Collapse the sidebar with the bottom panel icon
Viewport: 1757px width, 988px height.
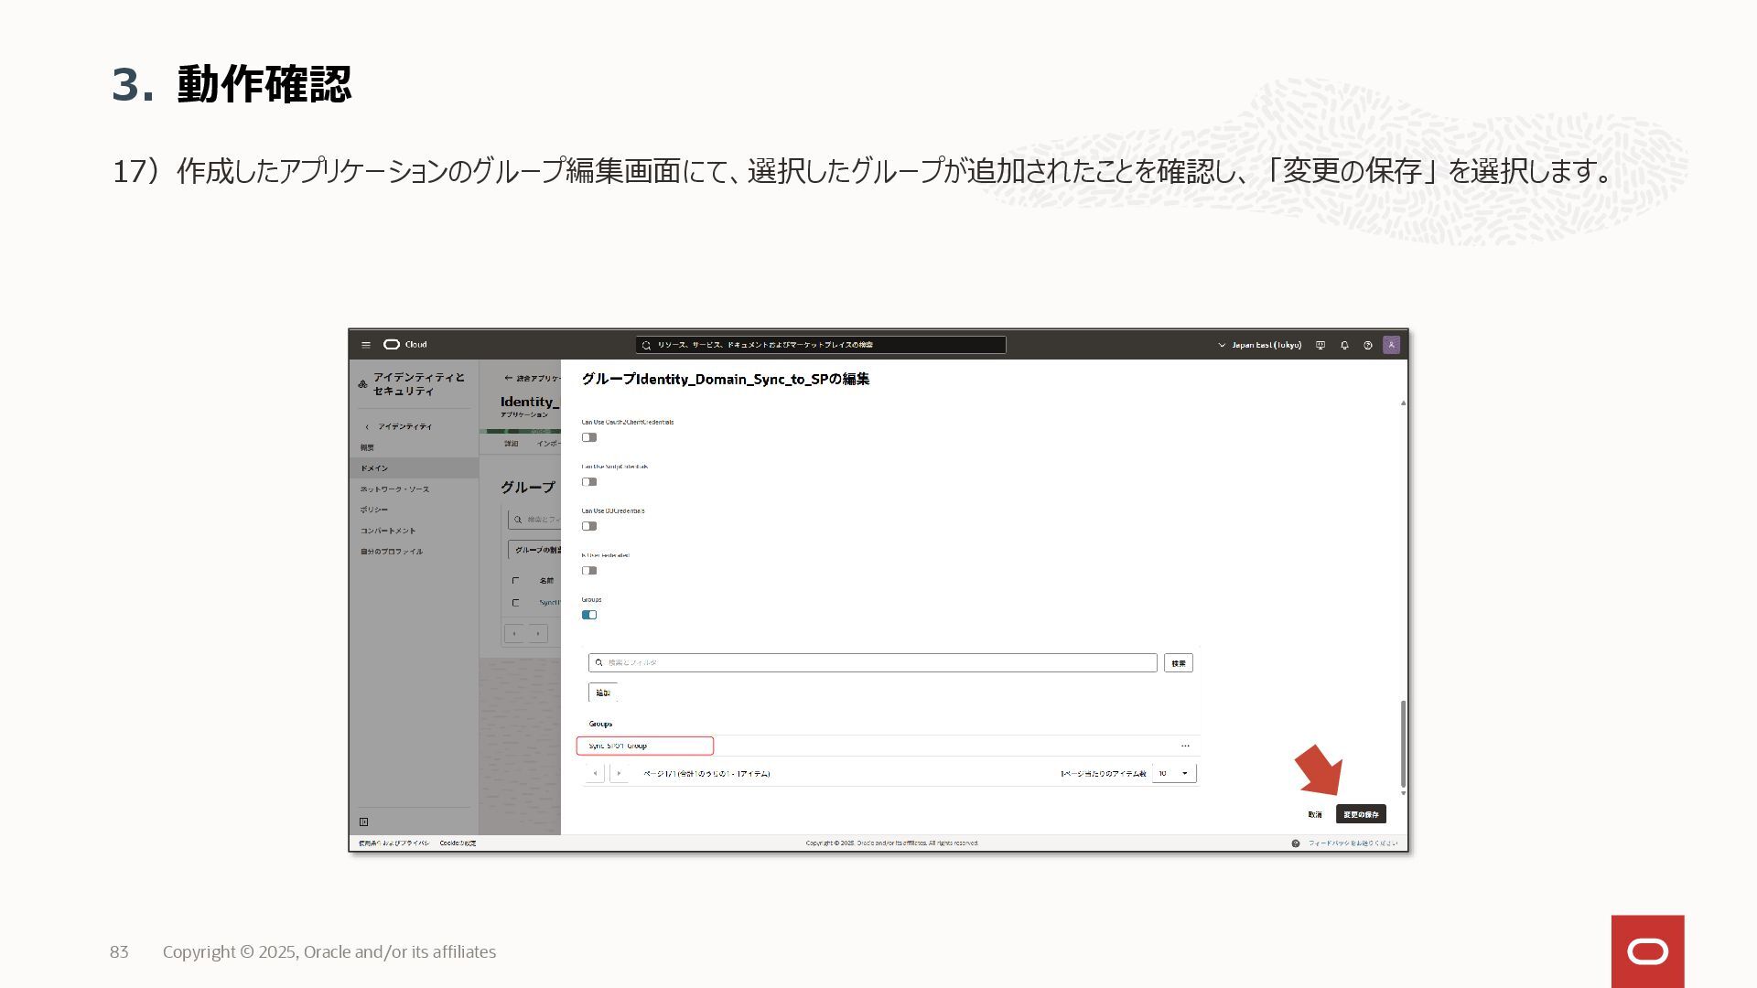click(363, 822)
